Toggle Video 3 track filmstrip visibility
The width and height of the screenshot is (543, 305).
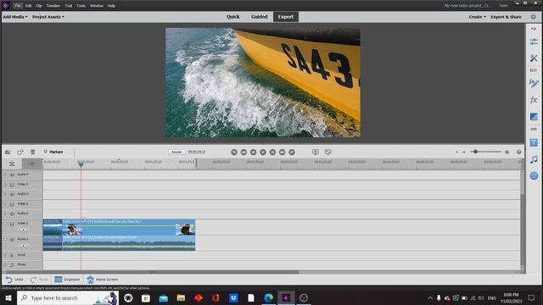click(12, 185)
